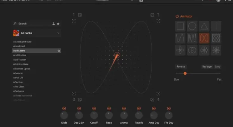The height and width of the screenshot is (127, 233).
Task: Click the dice icon next to corner 1
Action: coord(80,15)
